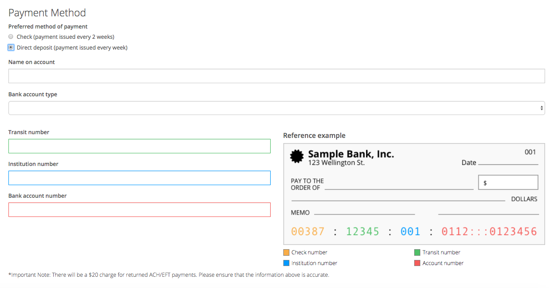The width and height of the screenshot is (554, 288).
Task: Click the blue 001 institution number
Action: (x=410, y=231)
